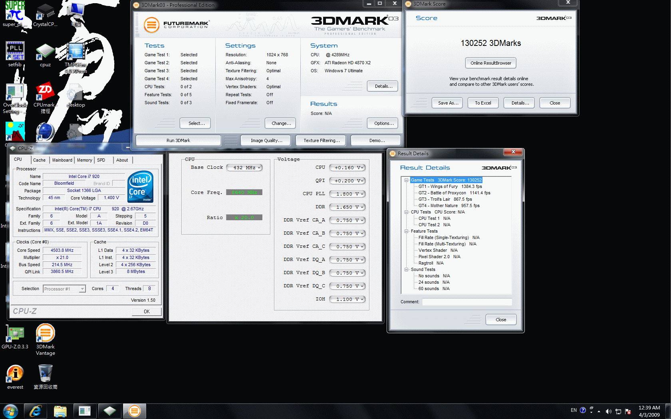
Task: Click the volume speaker tray icon
Action: coord(608,411)
